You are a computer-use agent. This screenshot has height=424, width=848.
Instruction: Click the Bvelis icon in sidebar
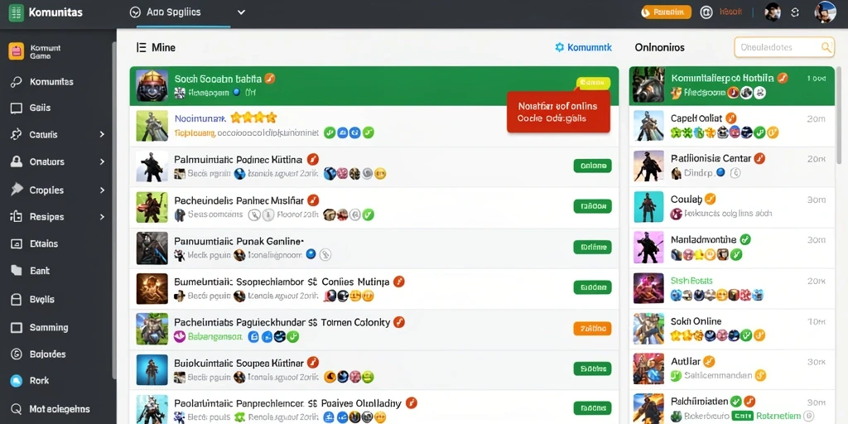click(x=17, y=299)
